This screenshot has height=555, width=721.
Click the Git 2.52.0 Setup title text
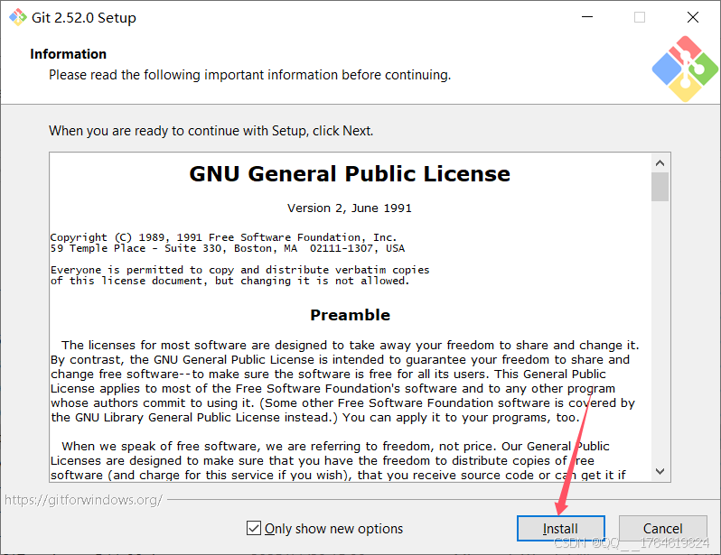pos(84,18)
